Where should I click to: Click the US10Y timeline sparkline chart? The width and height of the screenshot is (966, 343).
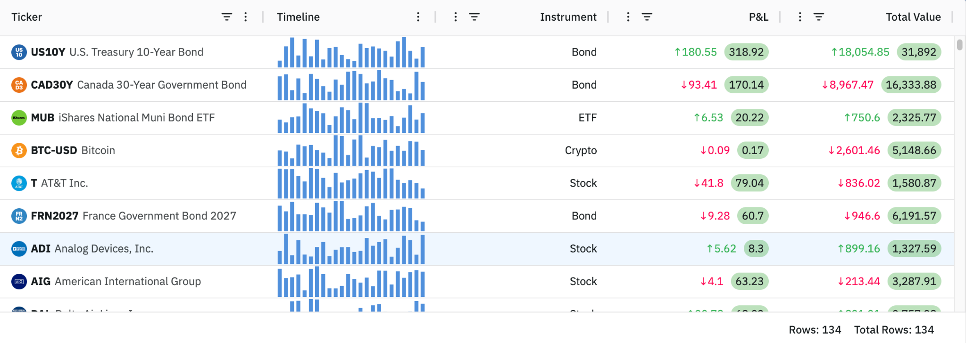coord(351,52)
